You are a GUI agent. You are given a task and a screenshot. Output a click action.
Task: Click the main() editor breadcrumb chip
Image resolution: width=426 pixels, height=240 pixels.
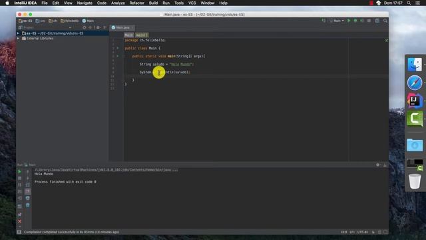(x=142, y=35)
